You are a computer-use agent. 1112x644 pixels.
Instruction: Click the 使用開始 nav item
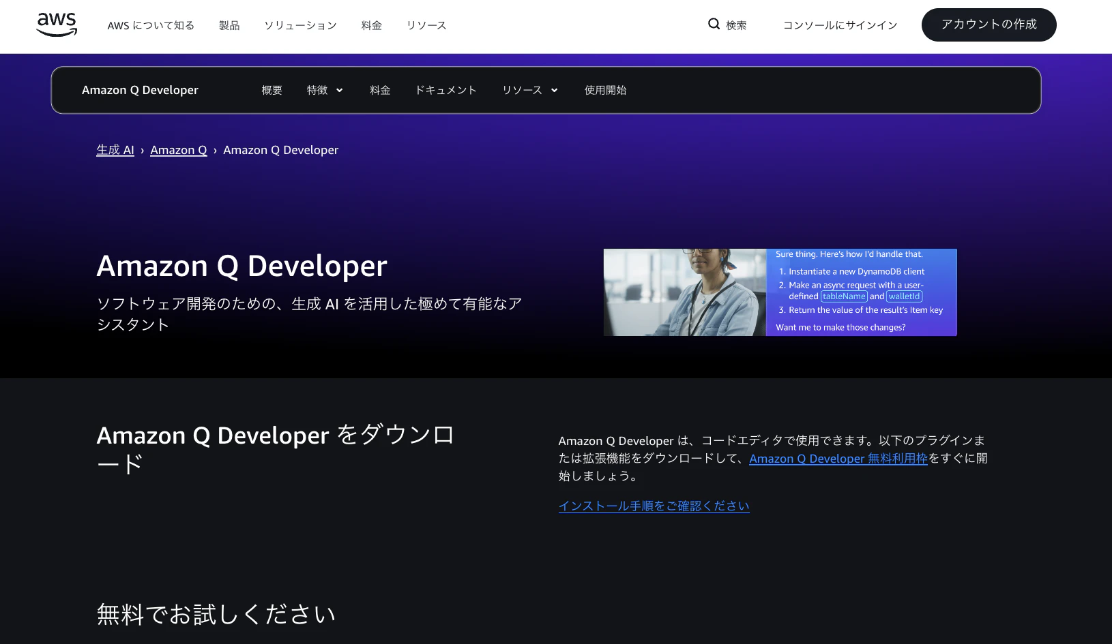point(605,90)
